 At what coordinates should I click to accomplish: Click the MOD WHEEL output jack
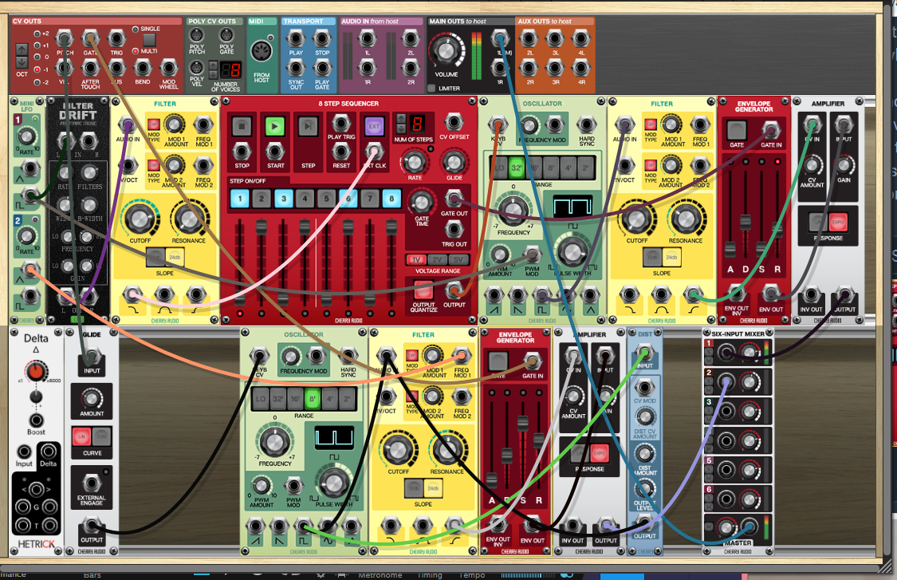click(169, 68)
